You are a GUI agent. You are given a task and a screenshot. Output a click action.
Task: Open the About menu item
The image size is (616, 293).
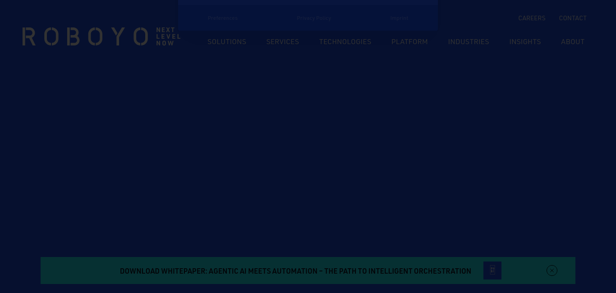click(572, 42)
